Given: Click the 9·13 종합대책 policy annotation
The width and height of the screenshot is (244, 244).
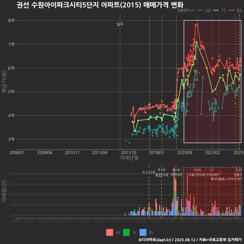Looking at the screenshot, I should 162,172.
